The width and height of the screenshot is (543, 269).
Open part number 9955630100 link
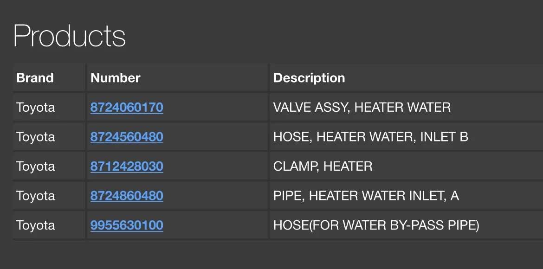click(127, 225)
